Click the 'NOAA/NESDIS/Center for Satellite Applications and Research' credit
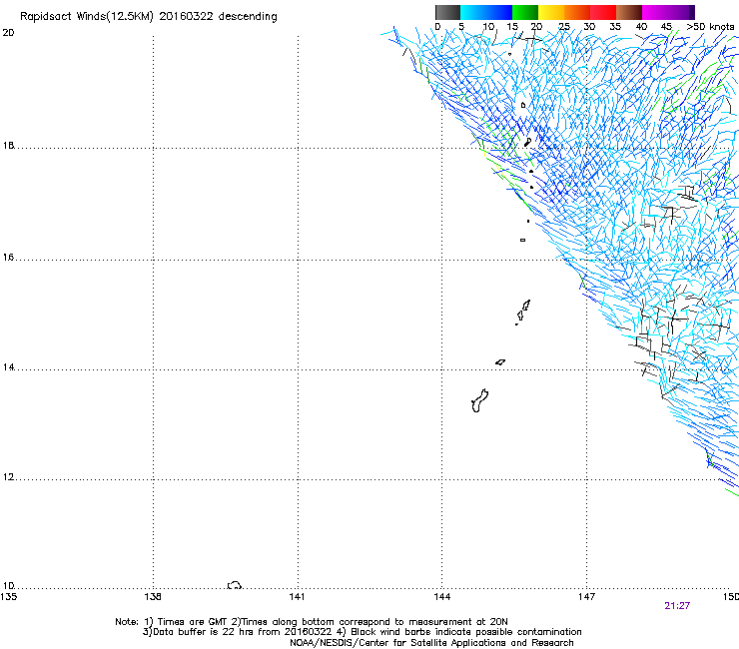This screenshot has height=649, width=739. coord(431,643)
